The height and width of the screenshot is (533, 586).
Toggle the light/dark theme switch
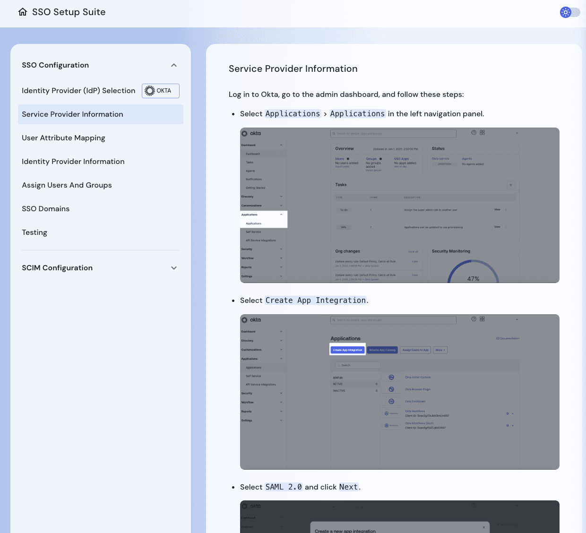coord(570,12)
